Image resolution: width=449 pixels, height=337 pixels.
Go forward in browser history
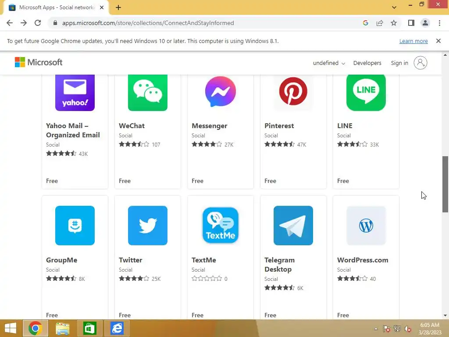[24, 23]
